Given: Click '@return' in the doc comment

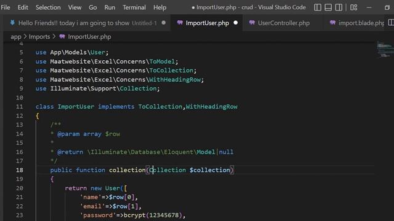Looking at the screenshot, I should (70, 152).
